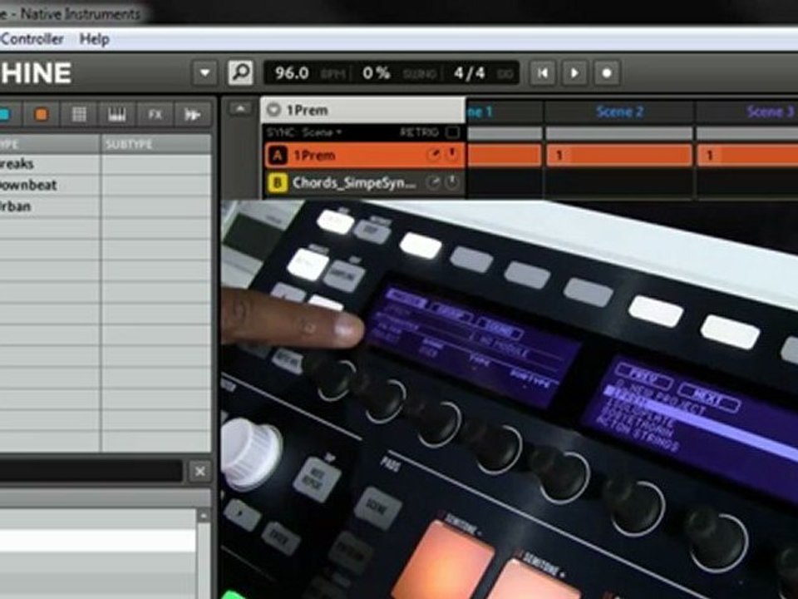Select the Scene 3 header
This screenshot has width=798, height=599.
(747, 111)
